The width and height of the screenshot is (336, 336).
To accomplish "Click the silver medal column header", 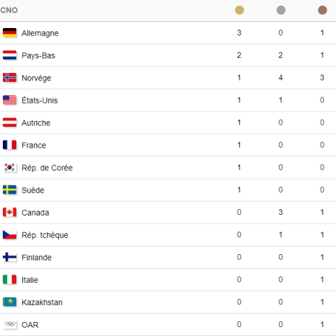I will tap(281, 10).
